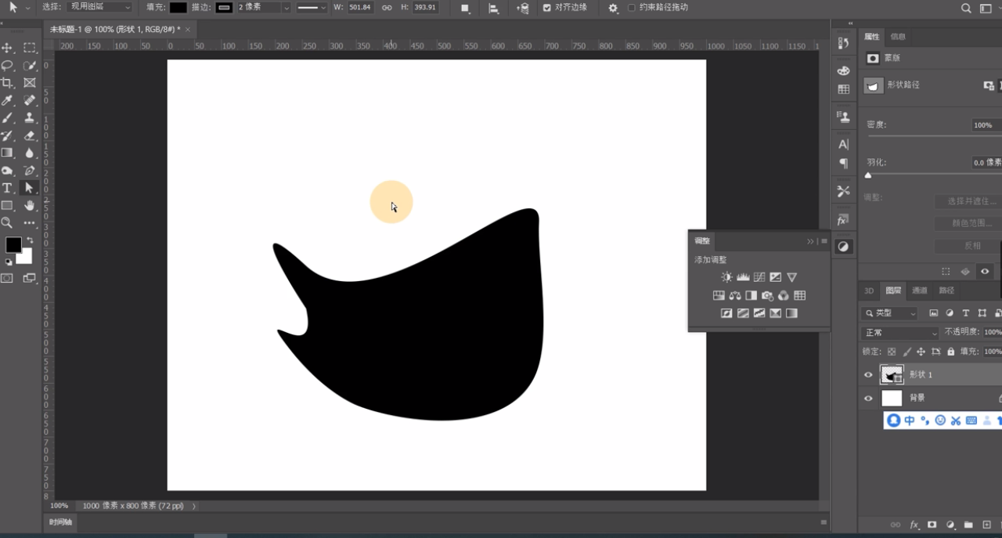
Task: Toggle pixel layer filter icon
Action: click(x=934, y=313)
